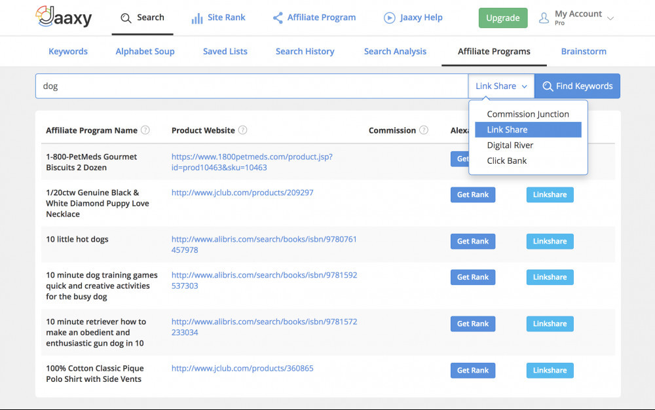Click the share icon for Affiliate Program
Screen dimensions: 655x410
(x=278, y=18)
